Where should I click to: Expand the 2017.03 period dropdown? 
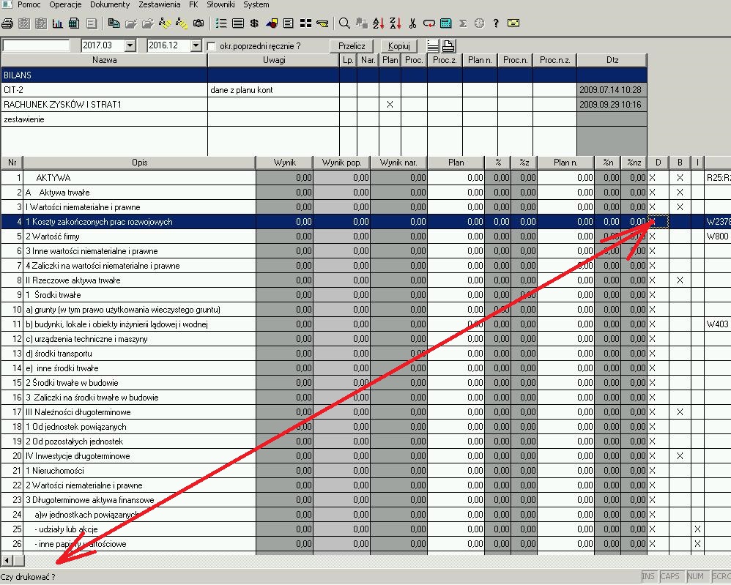(x=130, y=46)
